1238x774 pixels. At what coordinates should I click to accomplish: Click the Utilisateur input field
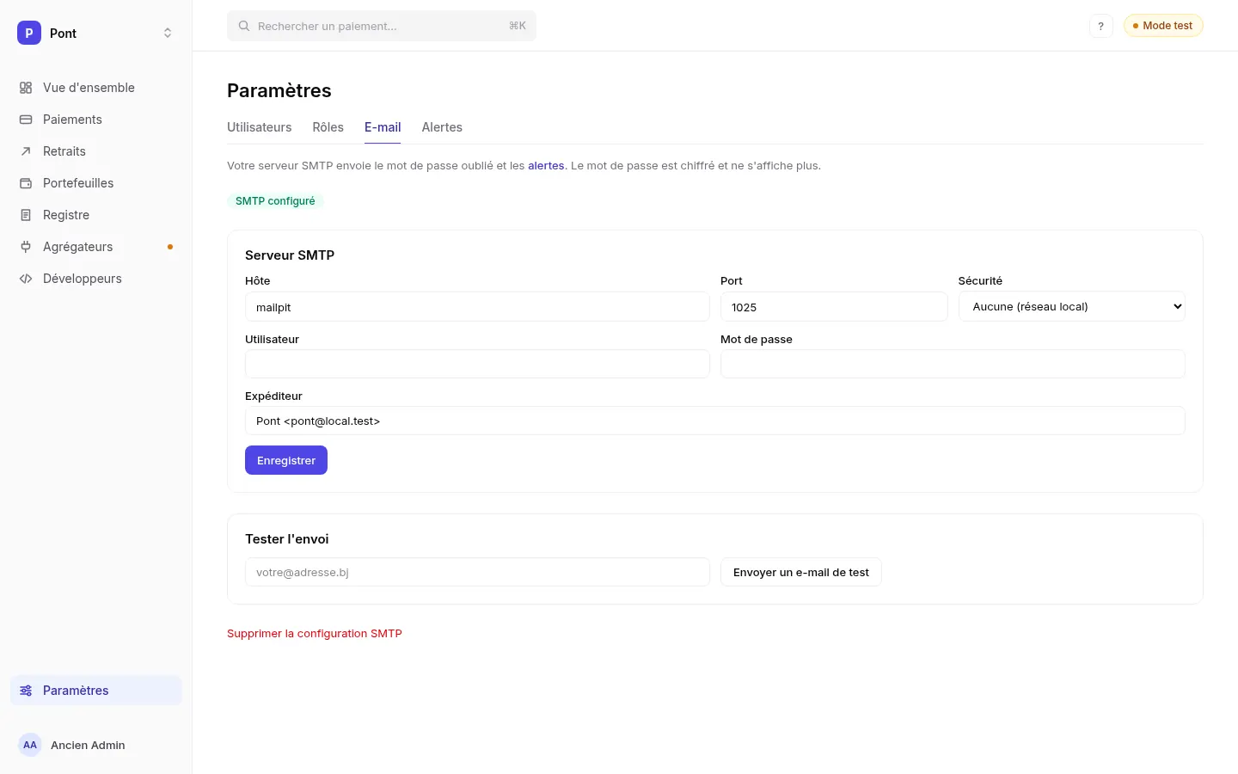coord(477,364)
